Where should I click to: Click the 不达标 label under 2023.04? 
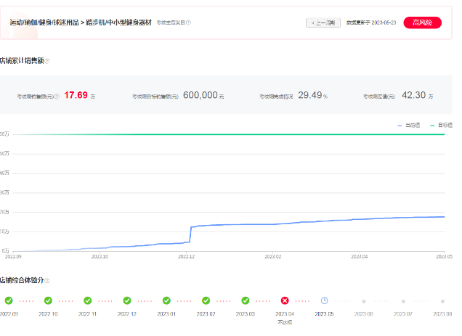pos(285,323)
